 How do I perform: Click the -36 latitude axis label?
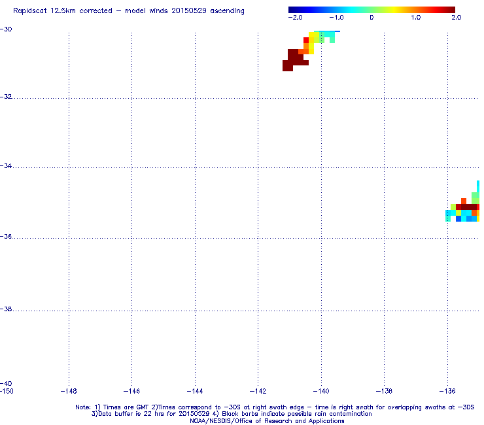tap(6, 237)
